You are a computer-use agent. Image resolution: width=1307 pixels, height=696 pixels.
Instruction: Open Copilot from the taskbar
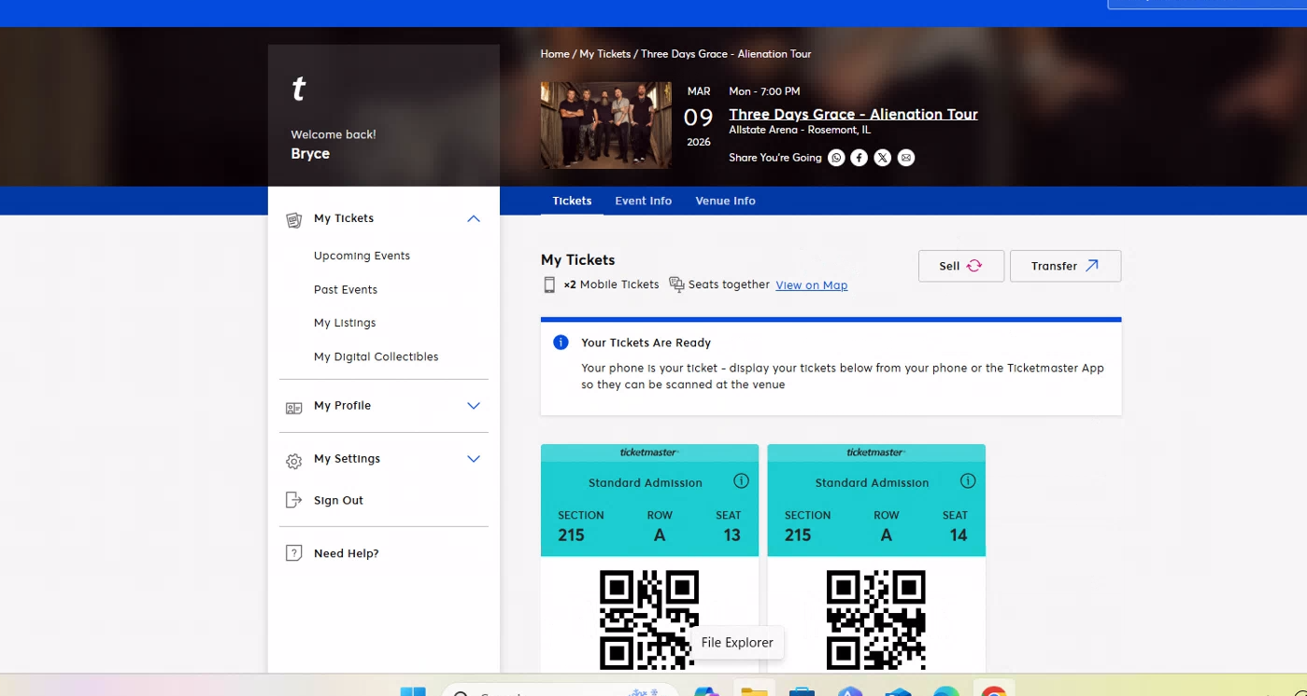click(706, 691)
